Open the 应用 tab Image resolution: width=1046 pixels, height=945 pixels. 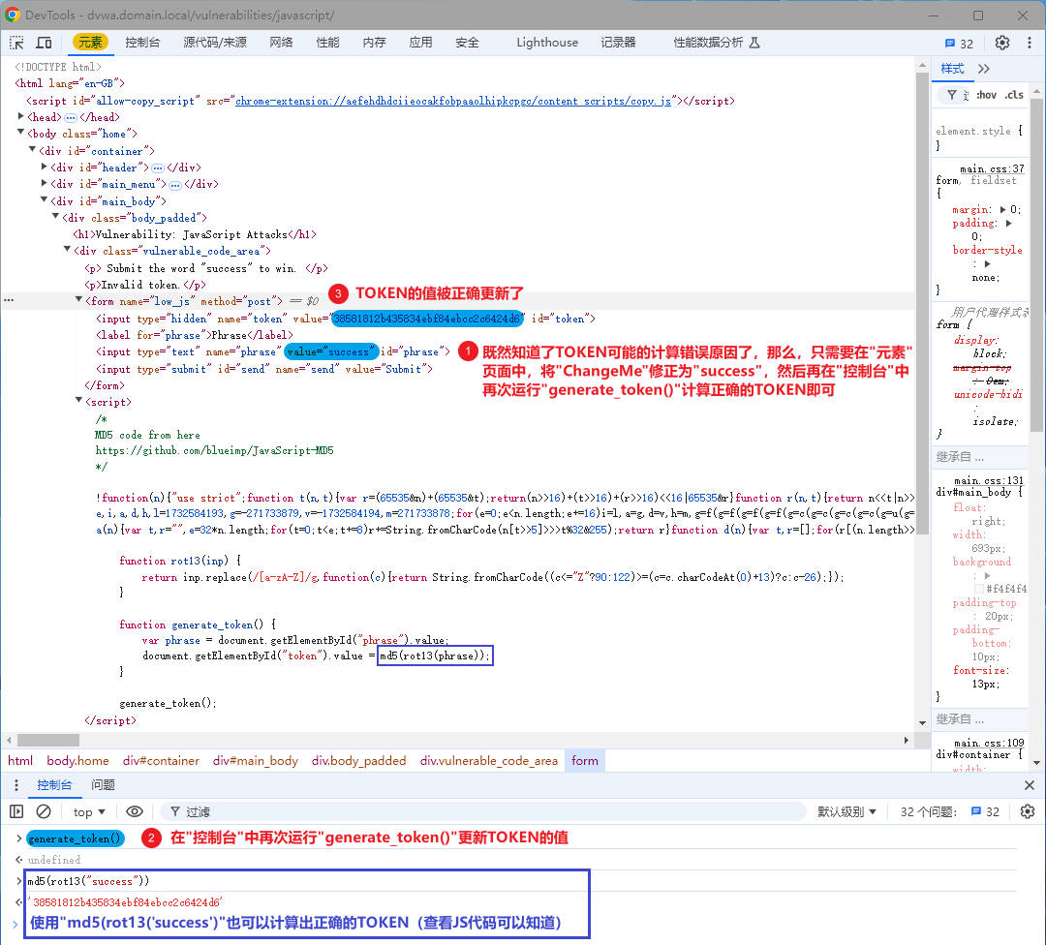[421, 43]
